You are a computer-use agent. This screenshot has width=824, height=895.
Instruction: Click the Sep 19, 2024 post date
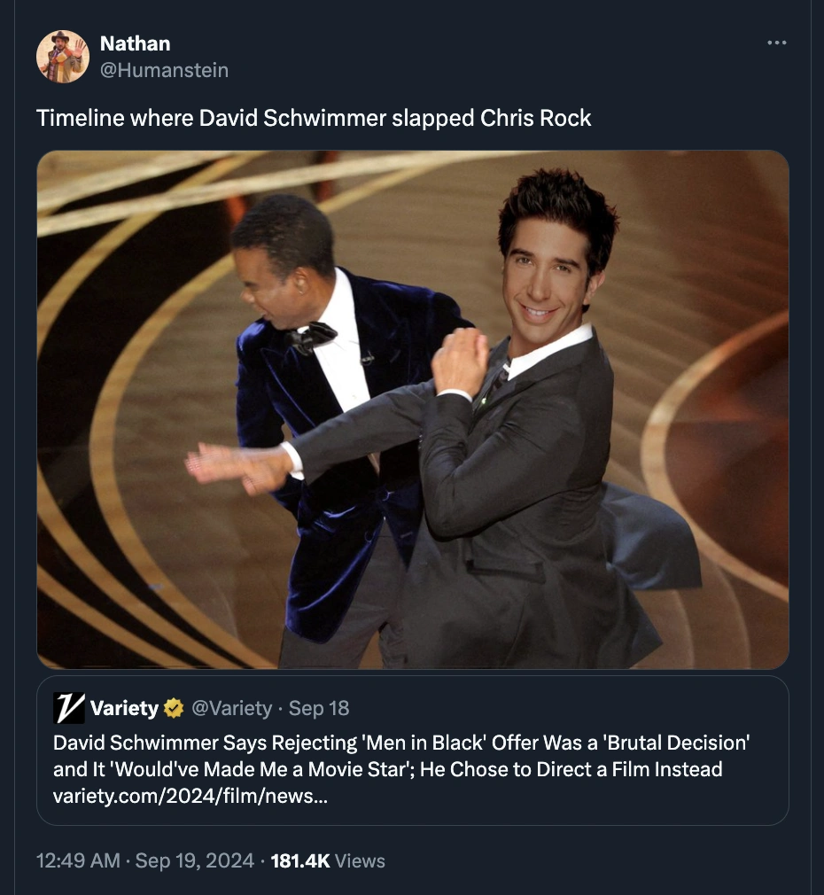[x=194, y=860]
